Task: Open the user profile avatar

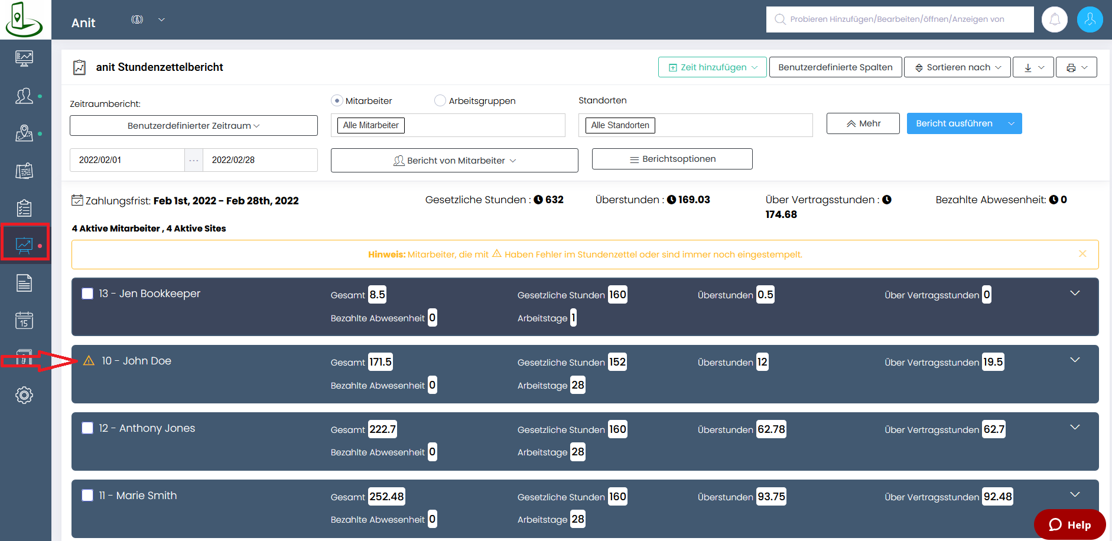Action: pos(1090,19)
